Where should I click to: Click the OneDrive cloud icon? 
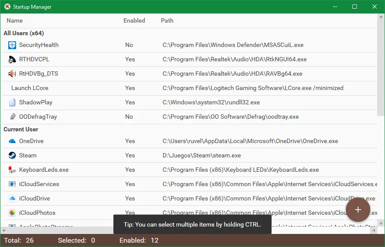coord(12,141)
